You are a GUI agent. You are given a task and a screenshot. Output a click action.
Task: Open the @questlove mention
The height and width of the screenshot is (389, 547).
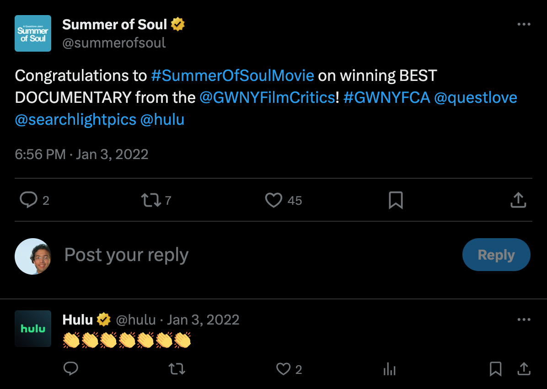pyautogui.click(x=475, y=97)
